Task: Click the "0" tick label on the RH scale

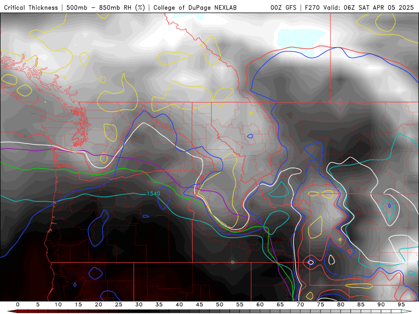Action: (x=18, y=305)
